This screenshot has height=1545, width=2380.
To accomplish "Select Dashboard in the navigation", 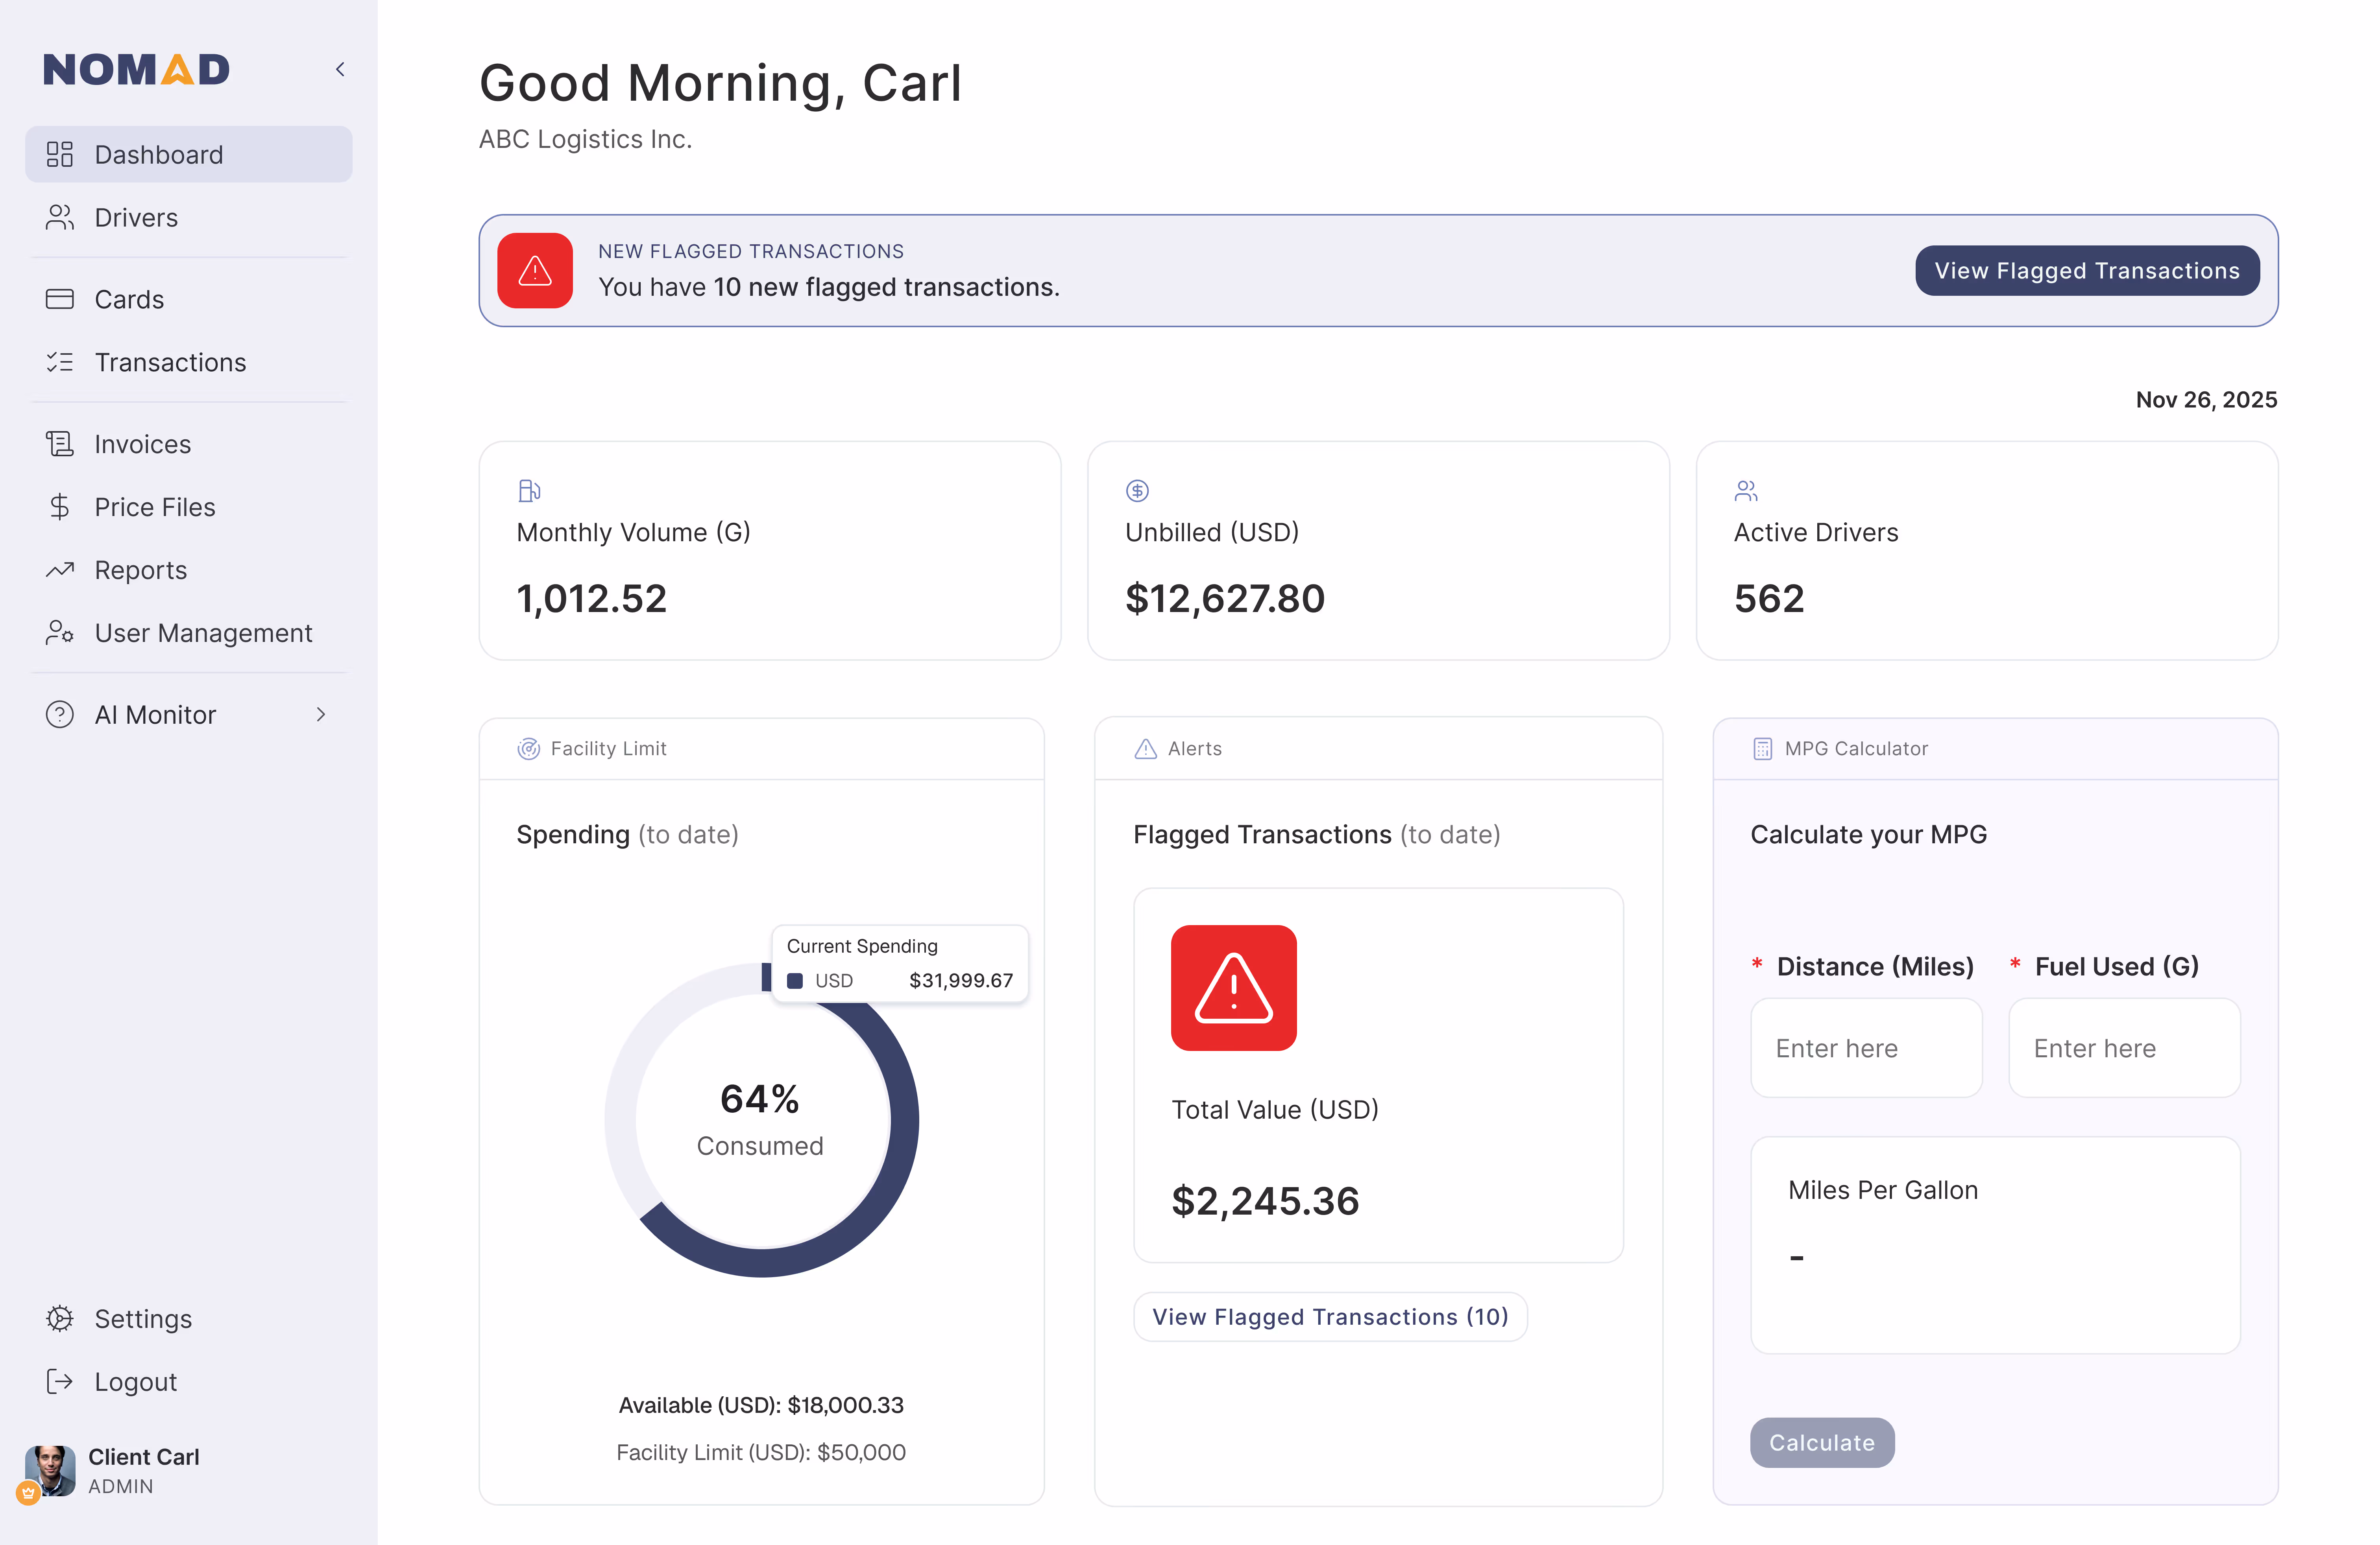I will (158, 154).
